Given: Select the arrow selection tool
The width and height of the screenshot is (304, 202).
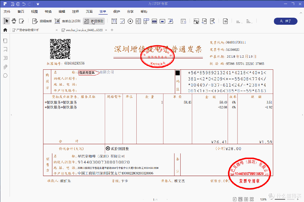Looking at the screenshot, I should [6, 21].
